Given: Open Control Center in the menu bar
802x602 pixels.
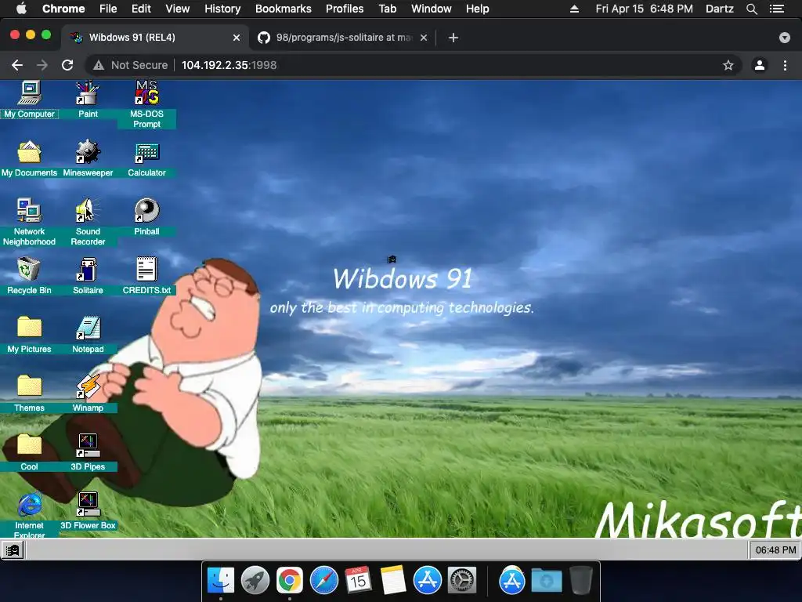Looking at the screenshot, I should (777, 9).
